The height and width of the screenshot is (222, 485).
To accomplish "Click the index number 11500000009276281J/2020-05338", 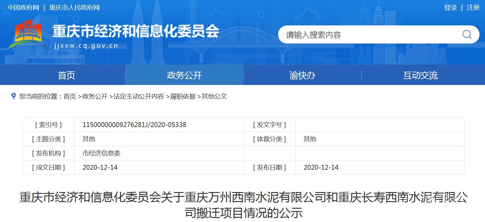I will coord(134,125).
